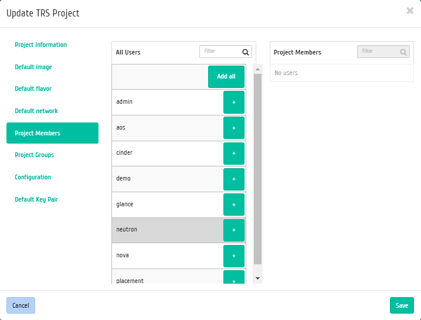Open the Project Information tab

point(41,45)
